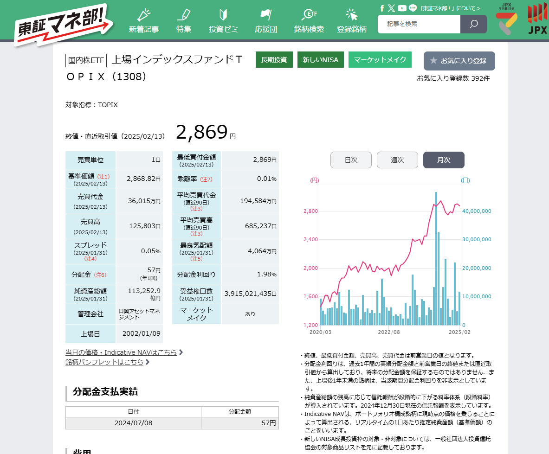This screenshot has width=549, height=454.
Task: Click お気に入り登録数 392件 text
Action: point(453,78)
